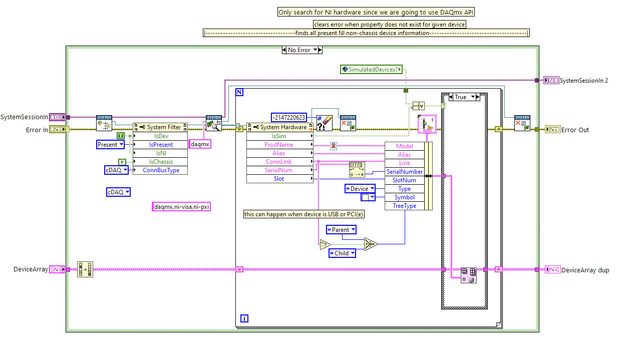Select the ProdName property row
Image resolution: width=617 pixels, height=352 pixels.
pyautogui.click(x=279, y=145)
